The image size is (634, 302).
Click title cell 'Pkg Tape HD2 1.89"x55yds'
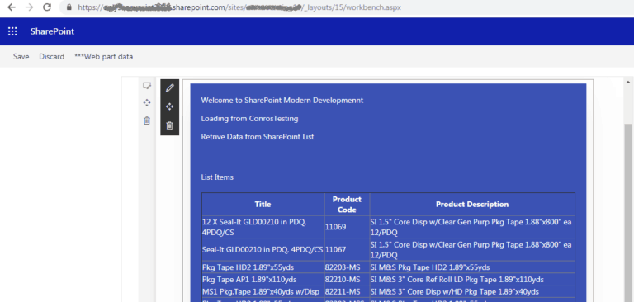(x=263, y=267)
